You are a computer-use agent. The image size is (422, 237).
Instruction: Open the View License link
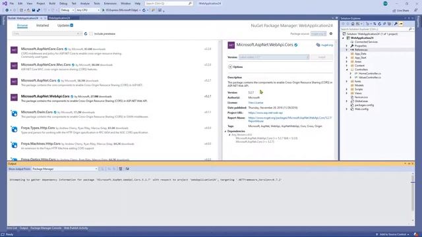tap(256, 103)
